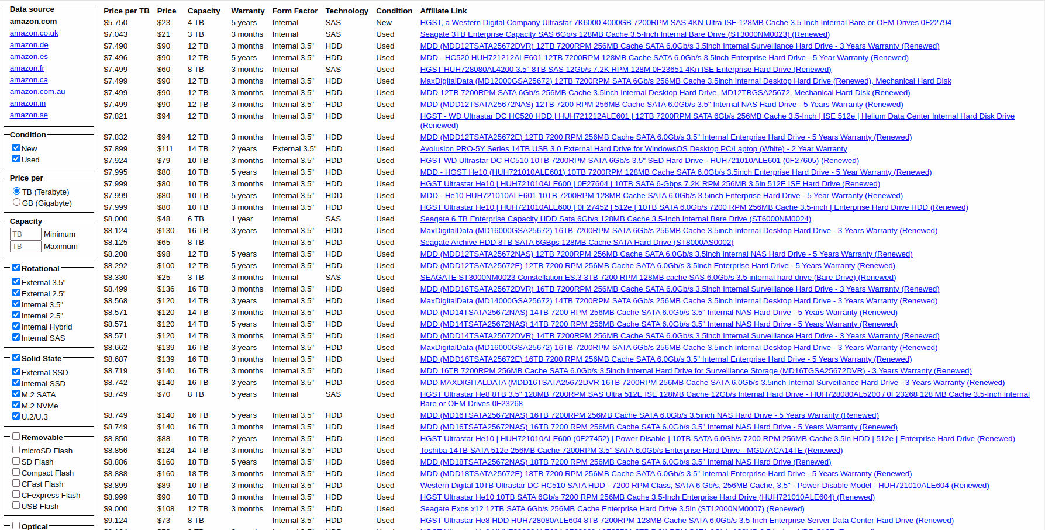Open amazon.in data source

27,103
